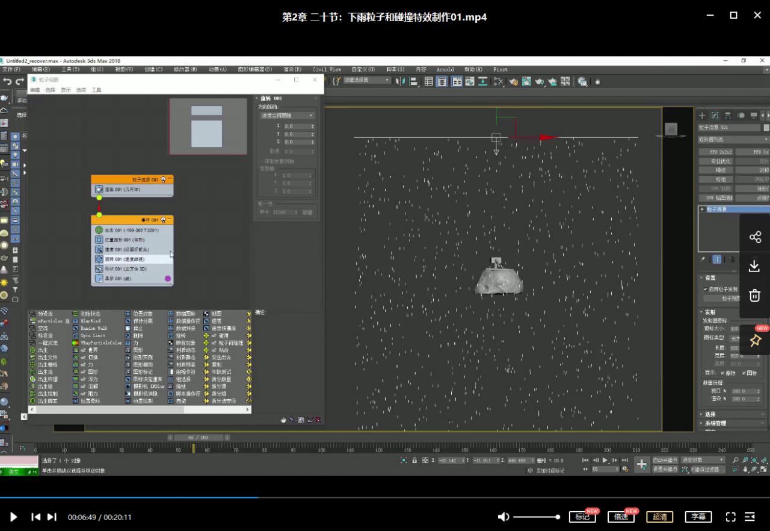Open the 编辑 menu in Particle View window
This screenshot has height=531, width=770.
tap(35, 90)
